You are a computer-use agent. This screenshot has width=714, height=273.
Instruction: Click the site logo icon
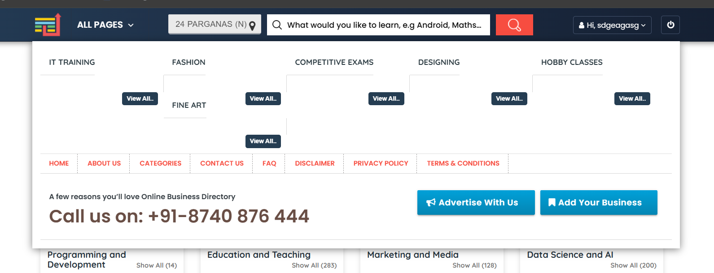tap(48, 25)
